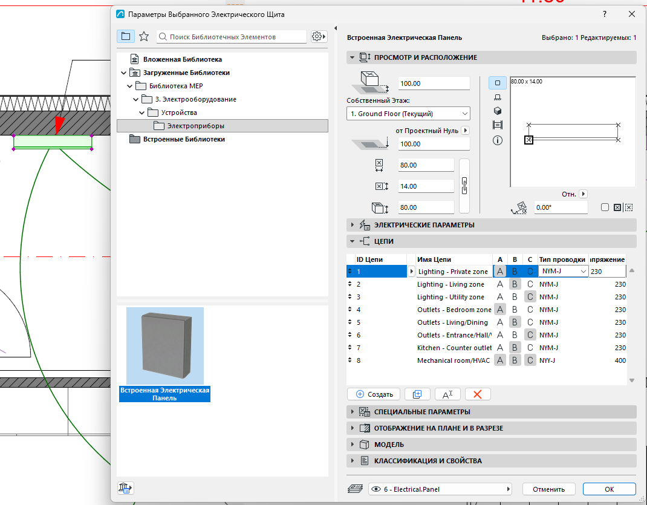Select the Электроприборы folder
This screenshot has width=647, height=505.
223,126
